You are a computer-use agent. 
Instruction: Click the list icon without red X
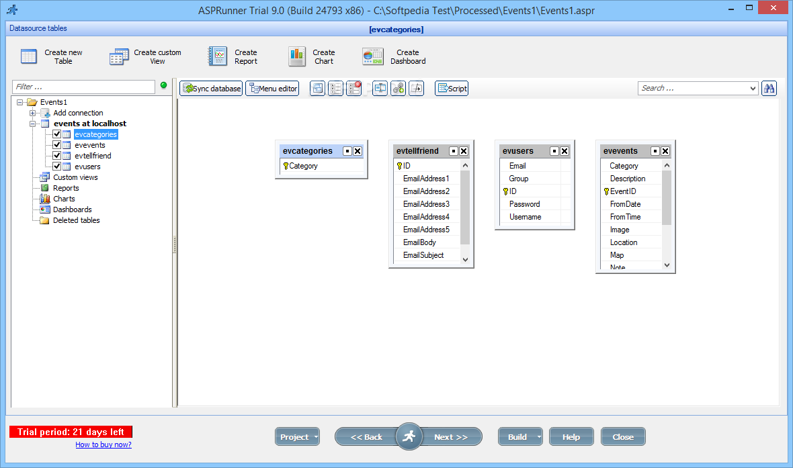[335, 89]
